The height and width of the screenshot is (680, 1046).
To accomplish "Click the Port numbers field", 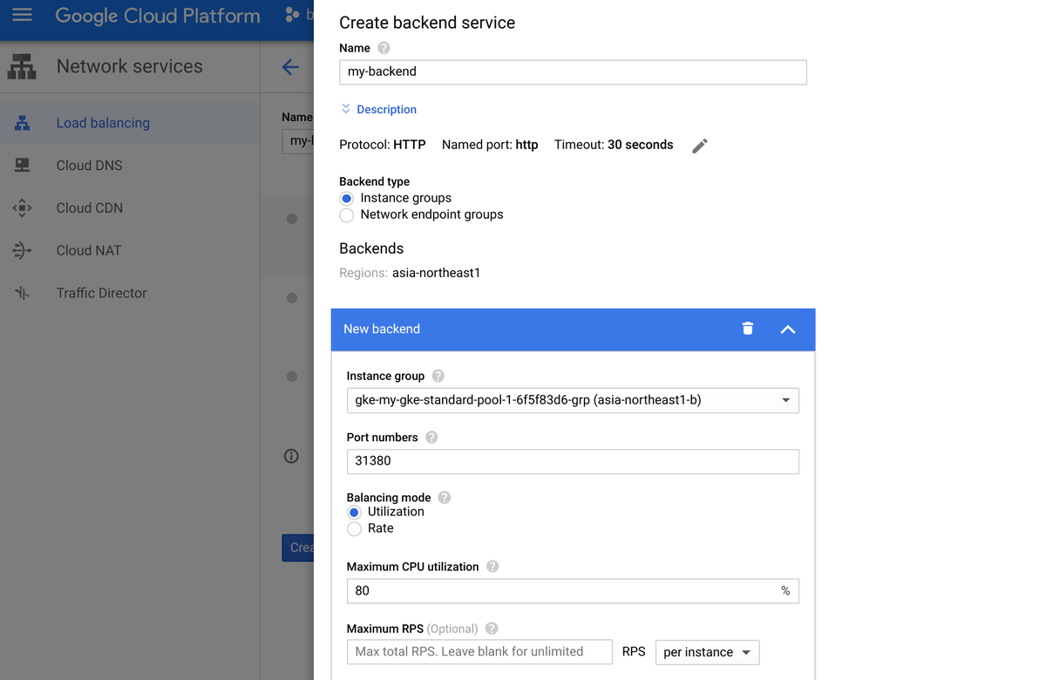I will coord(573,461).
